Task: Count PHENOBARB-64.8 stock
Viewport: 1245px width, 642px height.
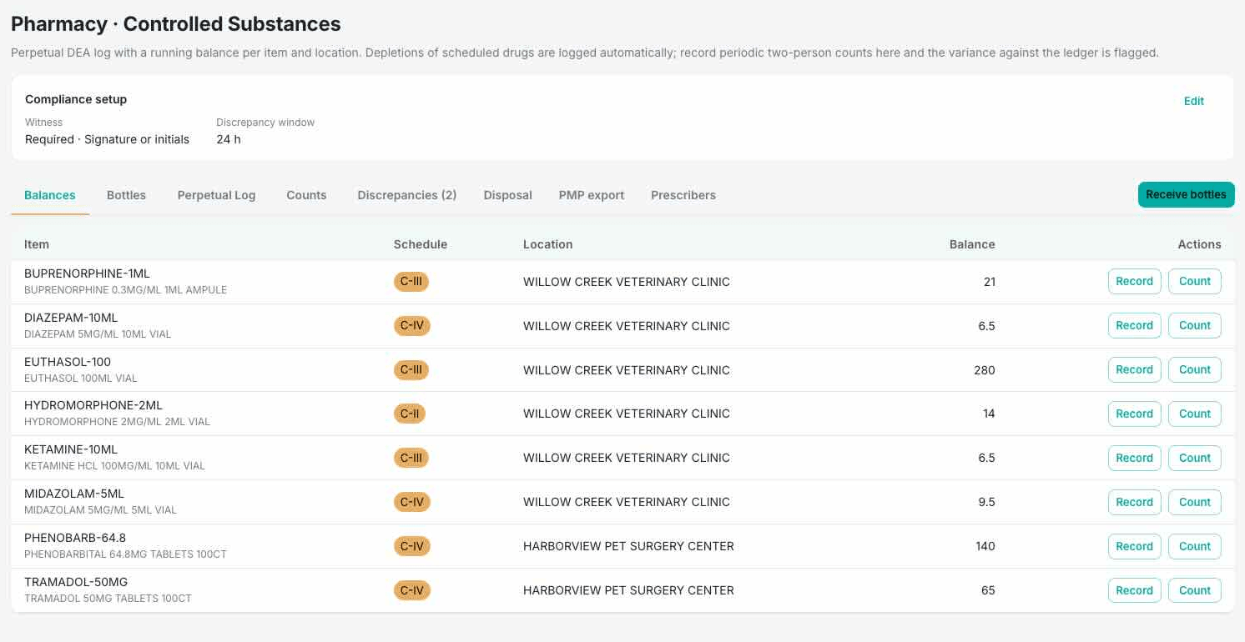Action: [x=1194, y=546]
